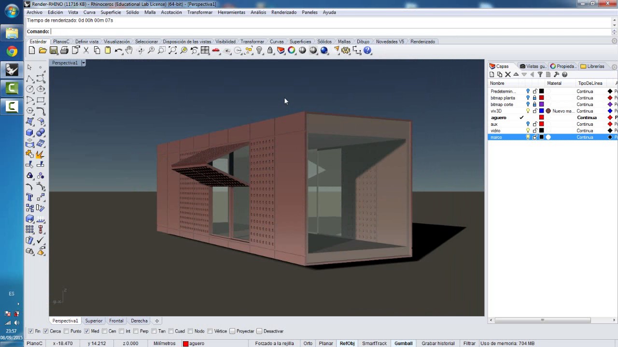Click the New file icon in Standard toolbar

coord(32,50)
